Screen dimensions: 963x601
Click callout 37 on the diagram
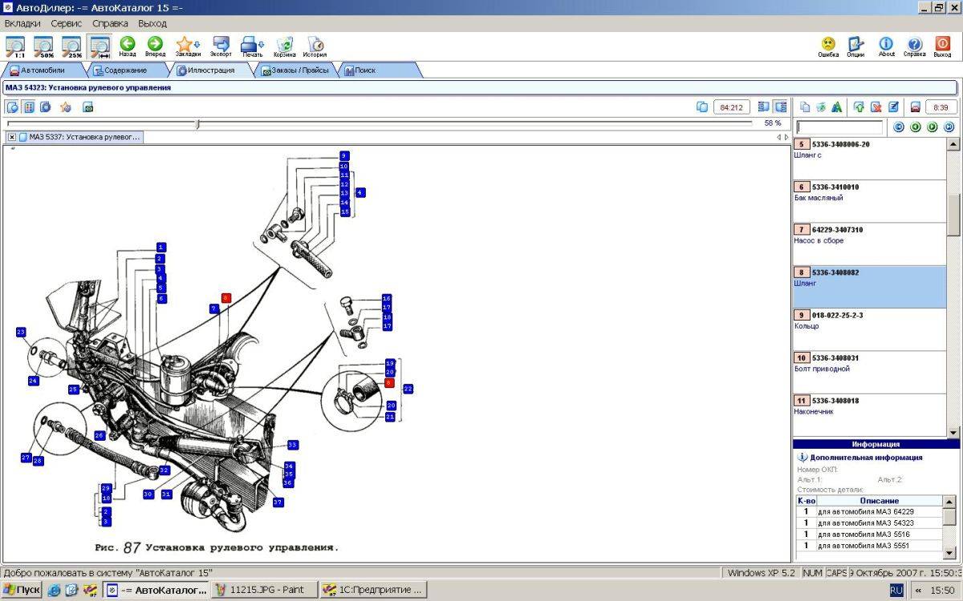point(278,502)
